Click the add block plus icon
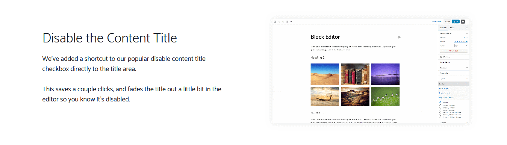 coord(275,21)
